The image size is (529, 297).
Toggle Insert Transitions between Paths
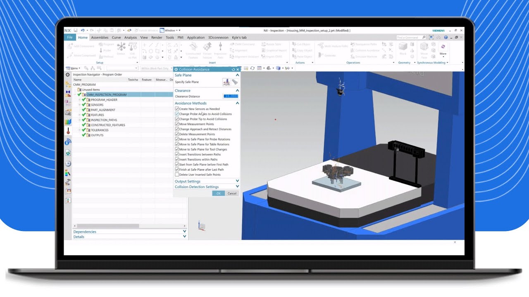pyautogui.click(x=177, y=154)
